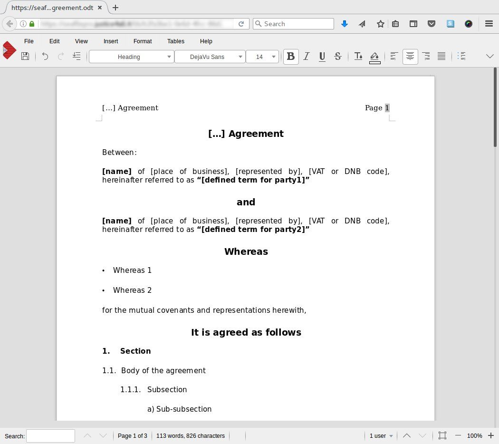Align text to the right
499x444 pixels.
(x=426, y=57)
